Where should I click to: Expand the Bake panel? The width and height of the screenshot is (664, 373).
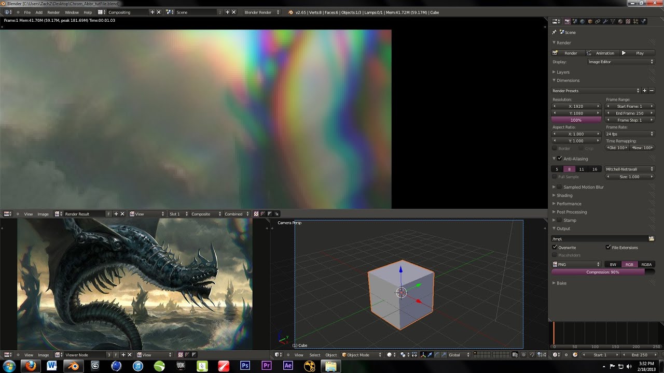pyautogui.click(x=561, y=283)
